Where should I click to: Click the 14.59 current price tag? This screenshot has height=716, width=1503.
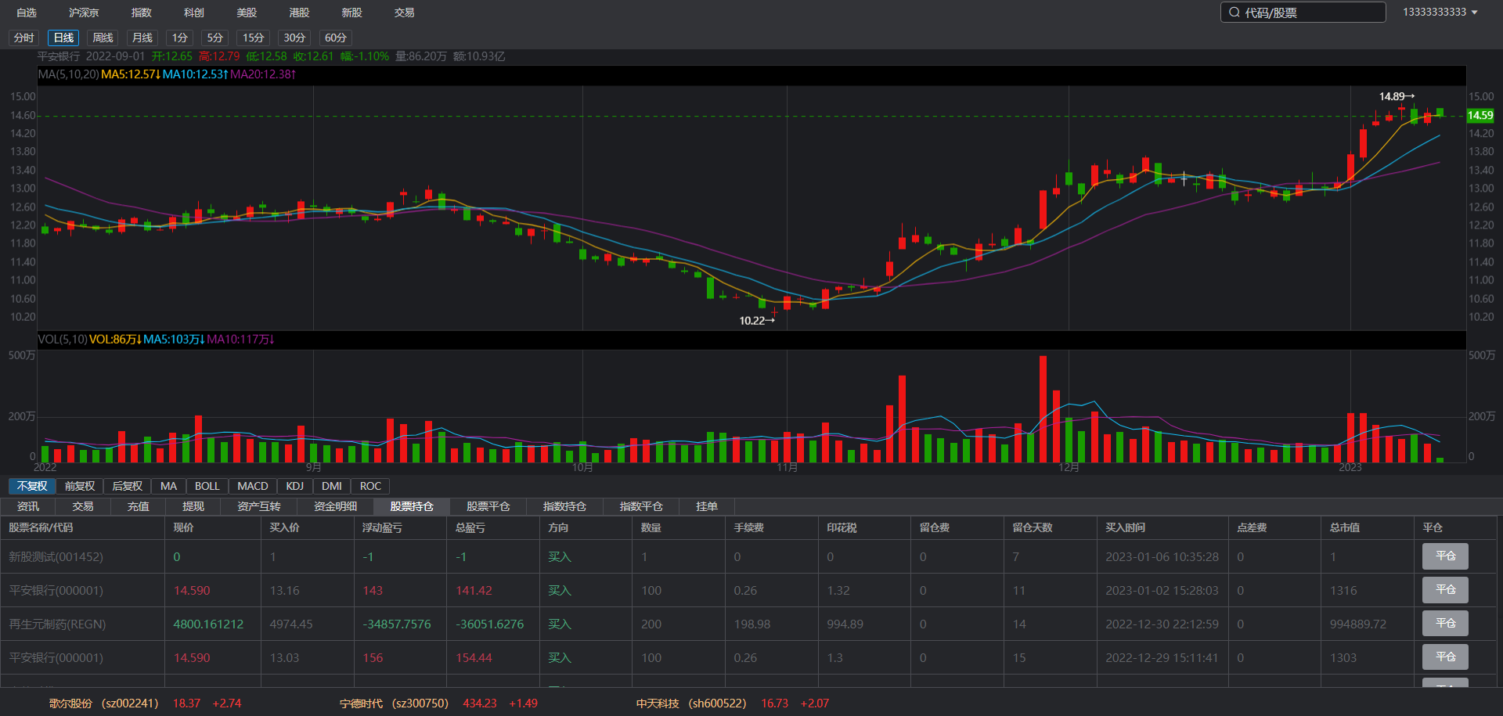[x=1480, y=115]
